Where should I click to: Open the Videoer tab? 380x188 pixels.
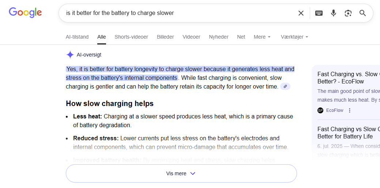[191, 37]
